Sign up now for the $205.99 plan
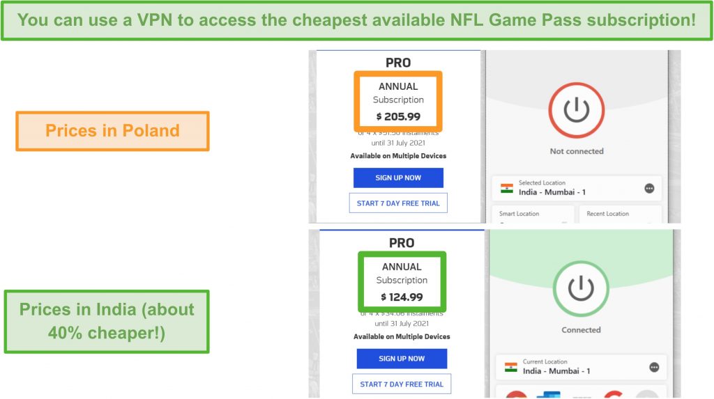Image resolution: width=714 pixels, height=399 pixels. pos(398,178)
